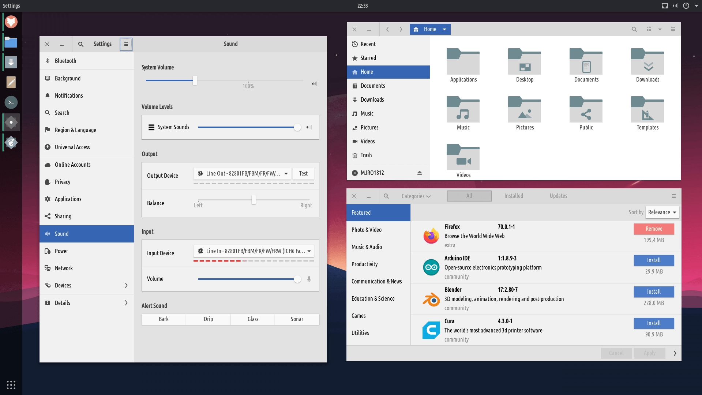Viewport: 702px width, 395px height.
Task: Open the Sort by Relevance dropdown
Action: [x=662, y=212]
